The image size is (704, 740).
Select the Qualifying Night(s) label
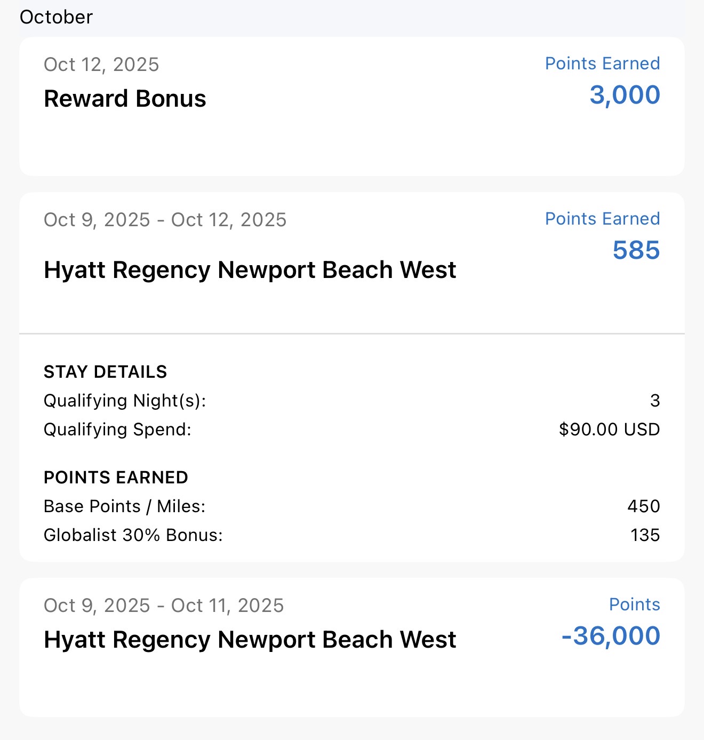[125, 401]
